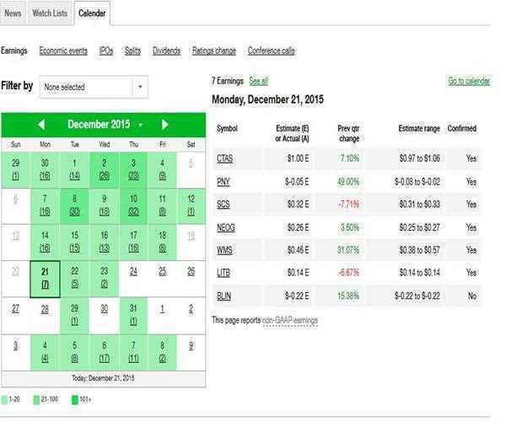
Task: Select December 22 on the calendar
Action: click(75, 276)
